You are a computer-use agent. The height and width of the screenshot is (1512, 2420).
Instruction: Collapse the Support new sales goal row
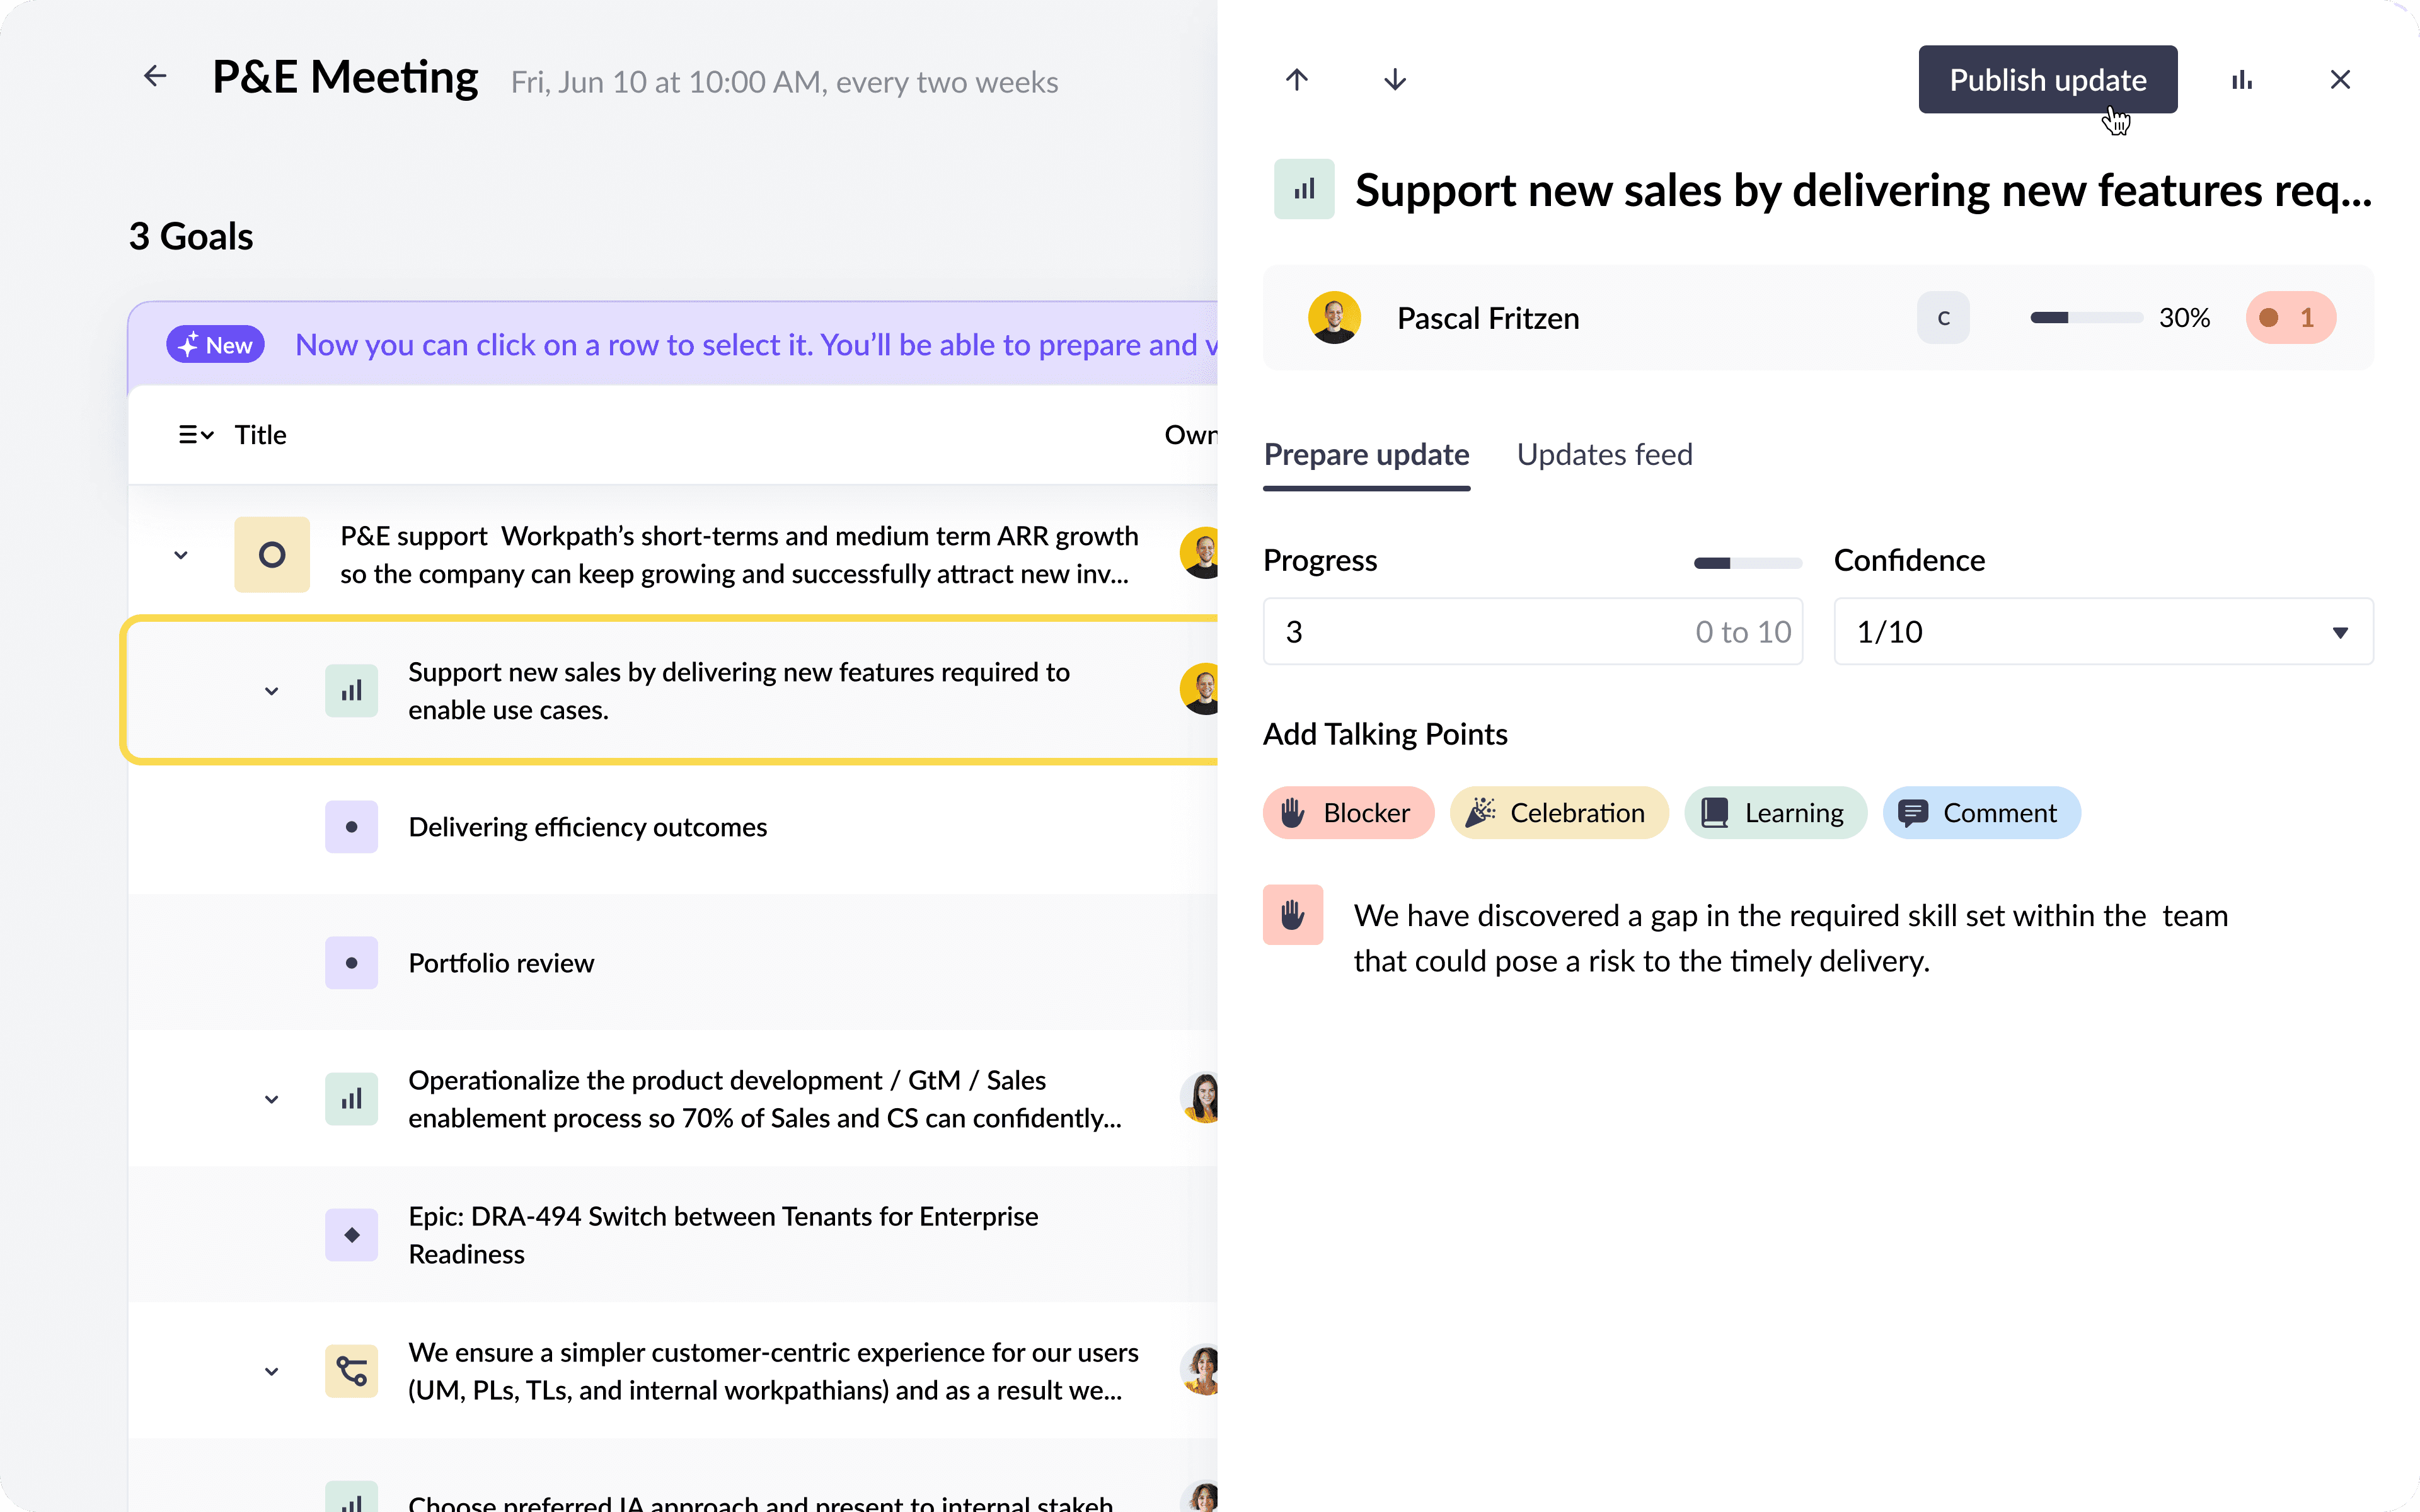point(271,691)
